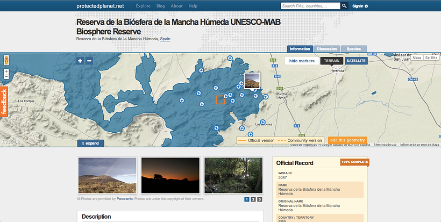Image resolution: width=441 pixels, height=222 pixels.
Task: Switch map to TERRAIN view
Action: (331, 61)
